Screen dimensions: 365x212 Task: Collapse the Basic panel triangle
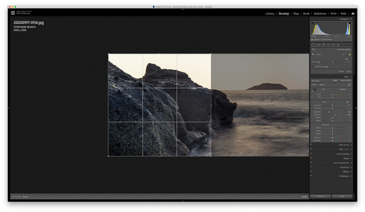[x=351, y=77]
